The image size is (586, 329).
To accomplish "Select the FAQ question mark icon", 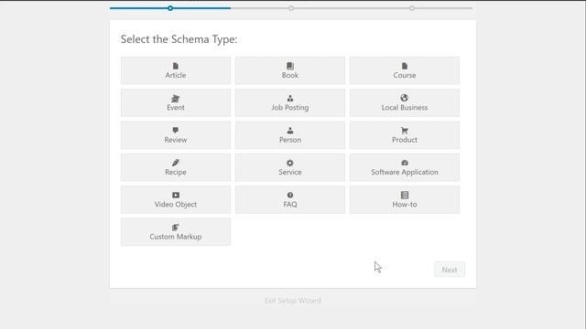I will click(290, 195).
